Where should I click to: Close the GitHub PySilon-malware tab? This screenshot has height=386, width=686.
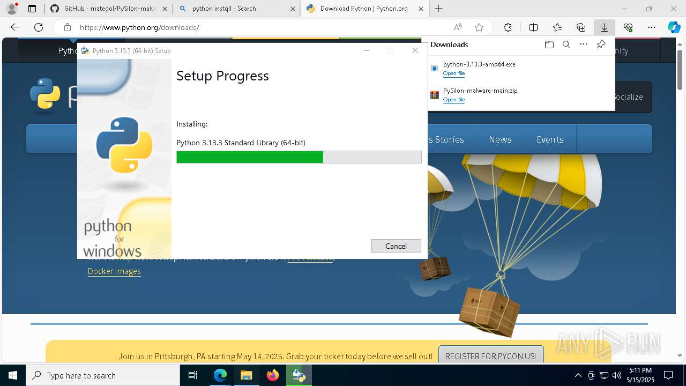coord(165,9)
